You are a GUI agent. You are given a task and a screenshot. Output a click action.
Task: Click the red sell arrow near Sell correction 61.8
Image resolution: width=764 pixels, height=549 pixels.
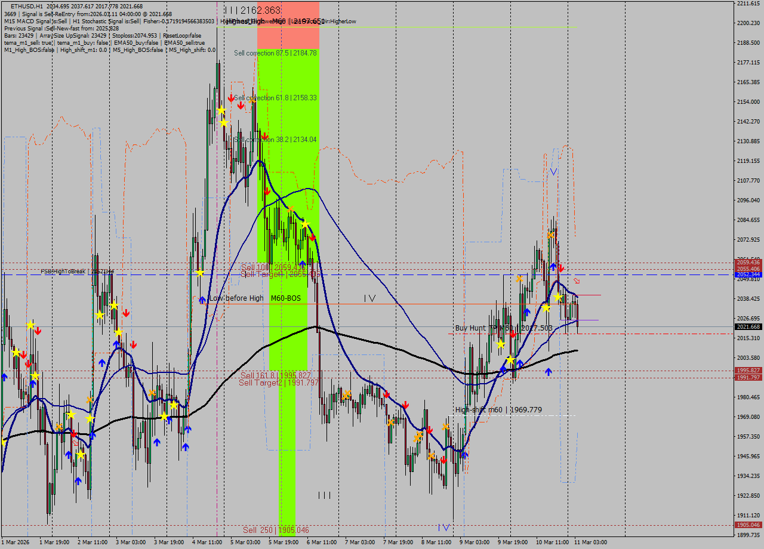tap(231, 98)
